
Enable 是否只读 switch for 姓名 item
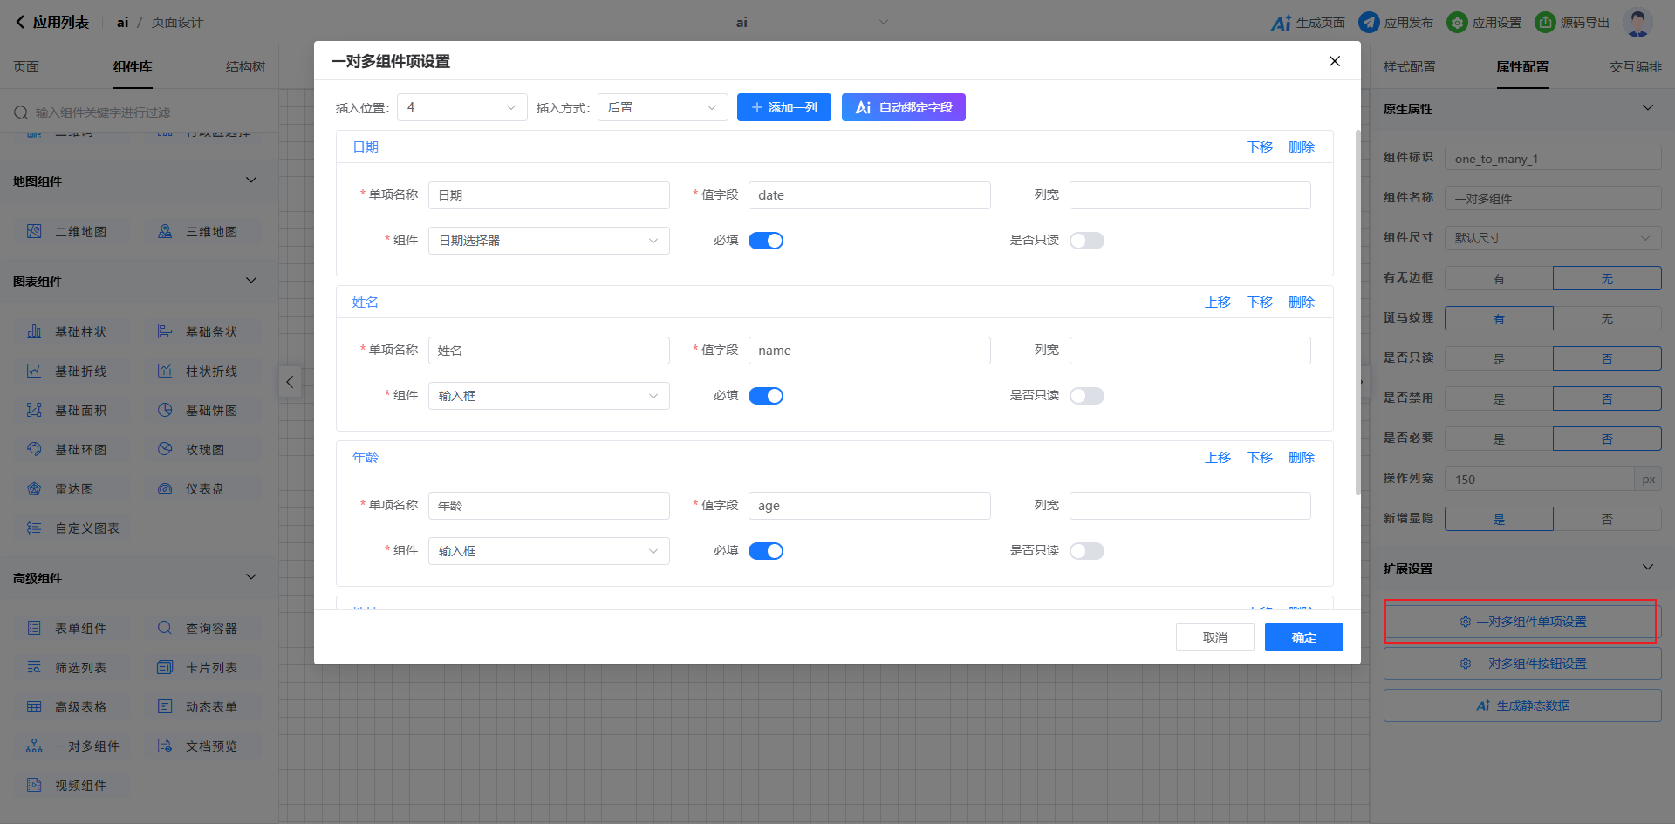click(1086, 396)
